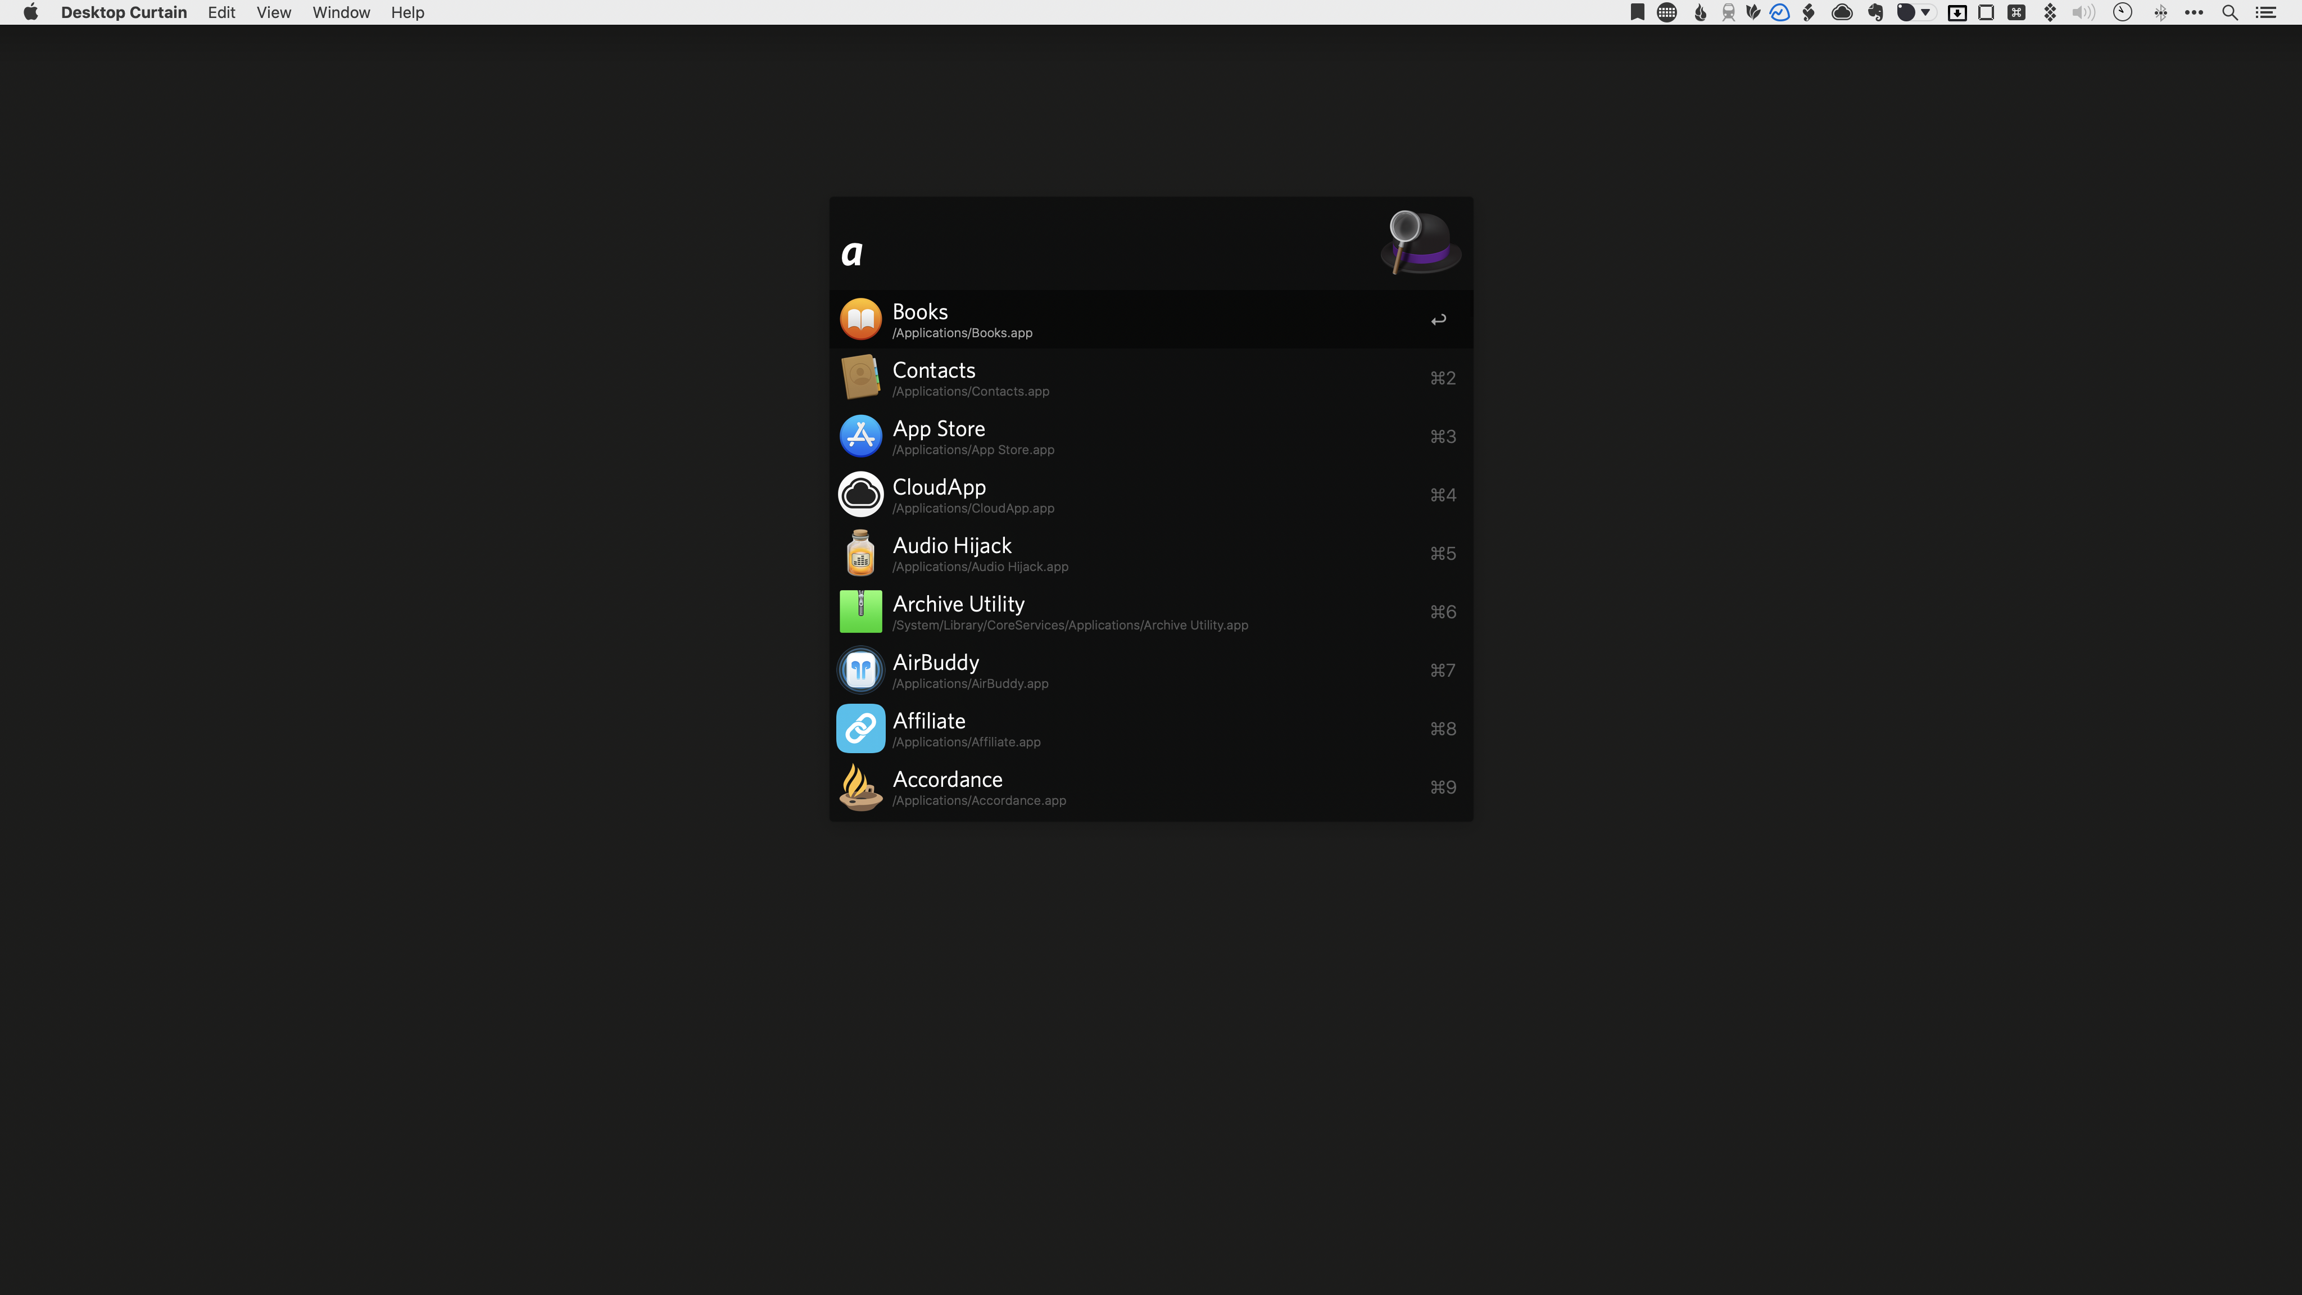Click the AirBuddy AirPods icon
The height and width of the screenshot is (1295, 2302).
click(860, 671)
